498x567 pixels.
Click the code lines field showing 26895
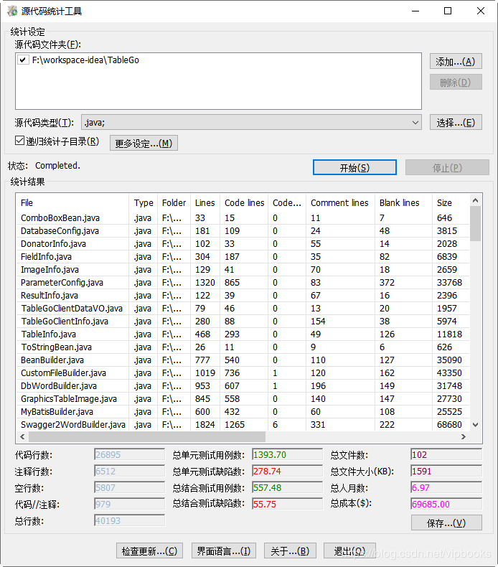129,454
